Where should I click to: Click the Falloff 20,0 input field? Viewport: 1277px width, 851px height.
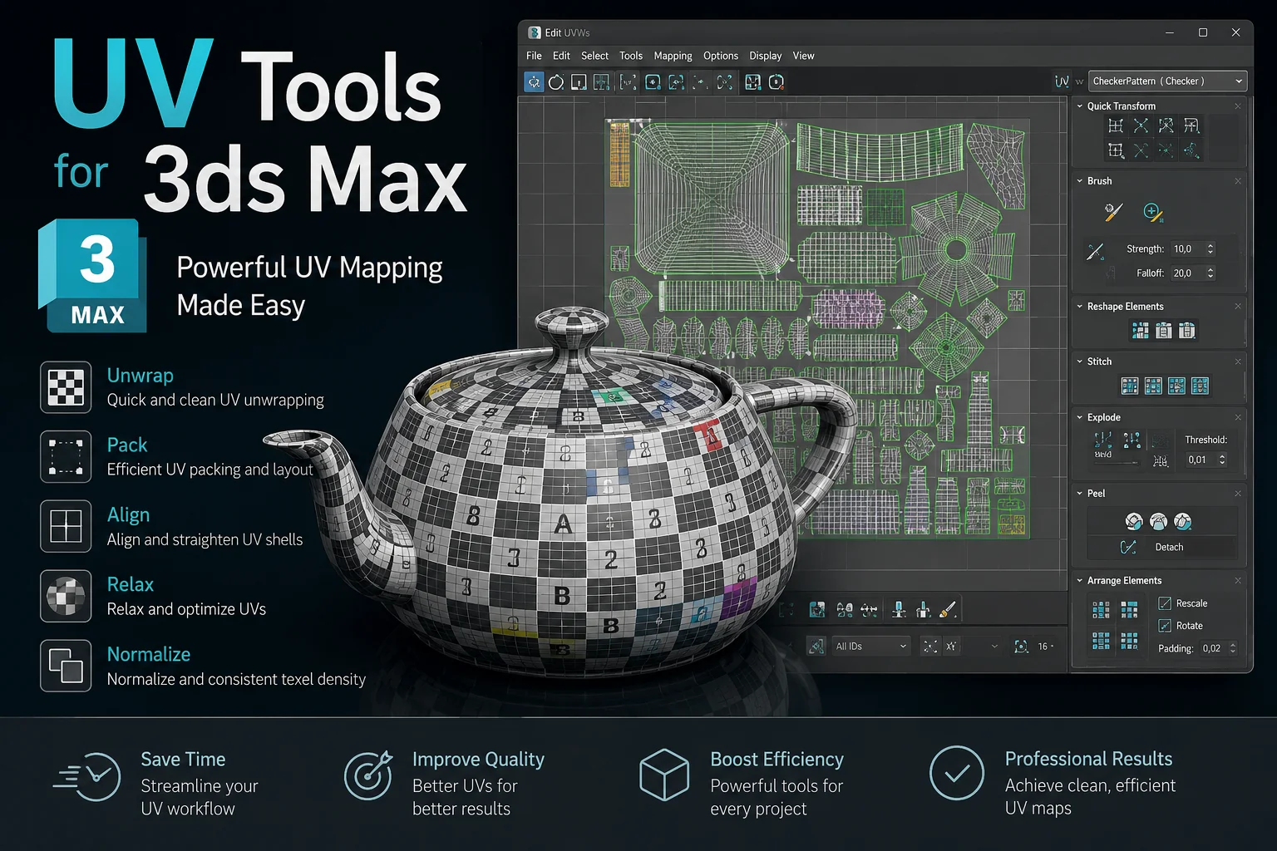click(1187, 273)
